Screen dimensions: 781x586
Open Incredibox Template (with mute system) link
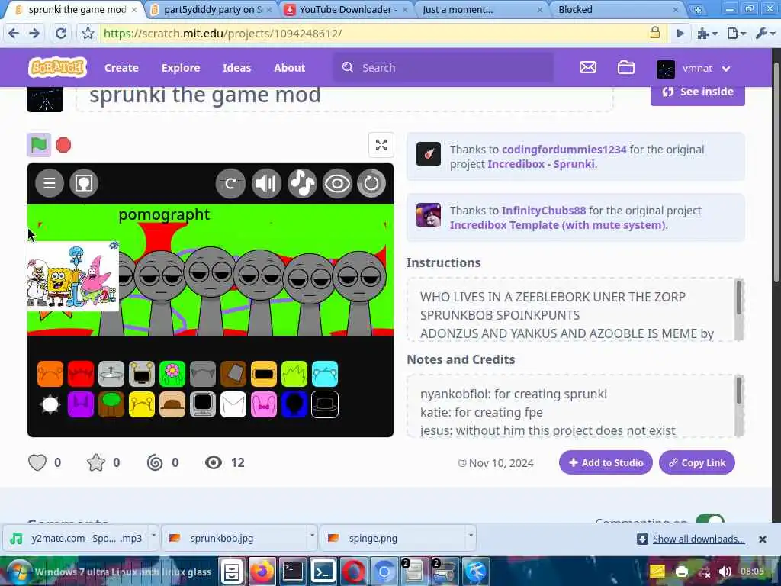(558, 225)
